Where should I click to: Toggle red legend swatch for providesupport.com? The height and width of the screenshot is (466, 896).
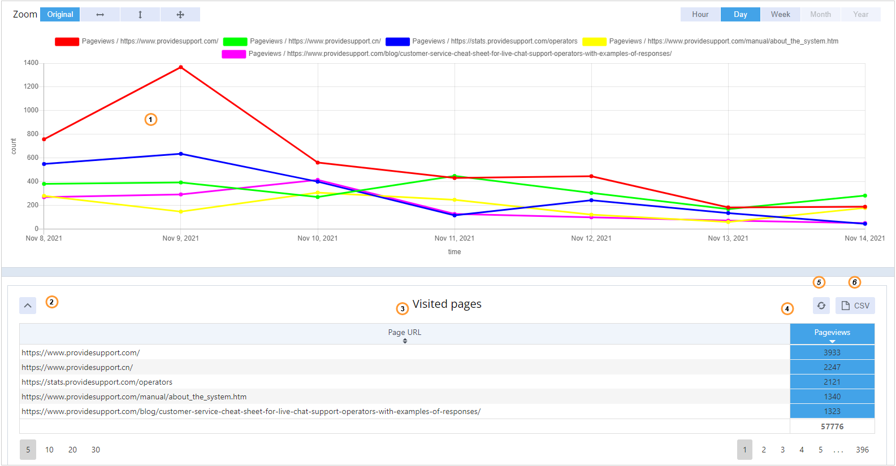(67, 42)
